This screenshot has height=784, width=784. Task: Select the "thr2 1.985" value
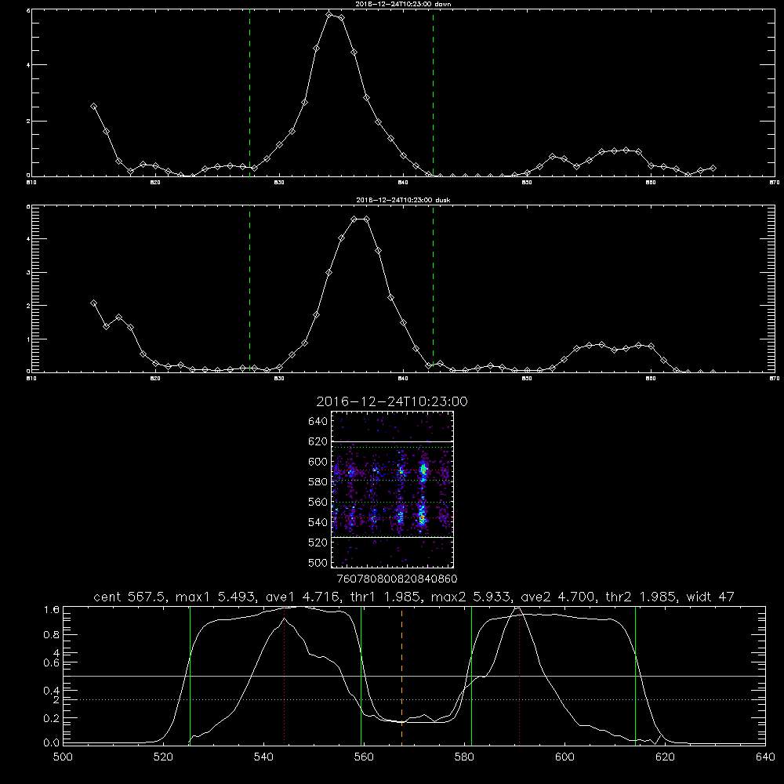click(x=641, y=597)
